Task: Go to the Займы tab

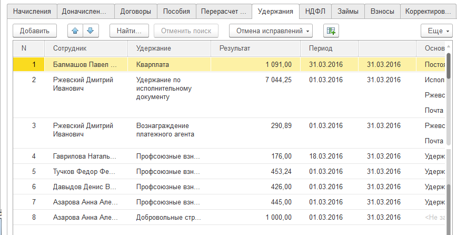Action: point(348,11)
